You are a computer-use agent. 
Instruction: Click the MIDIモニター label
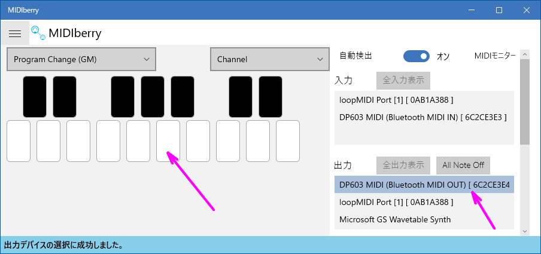point(495,56)
